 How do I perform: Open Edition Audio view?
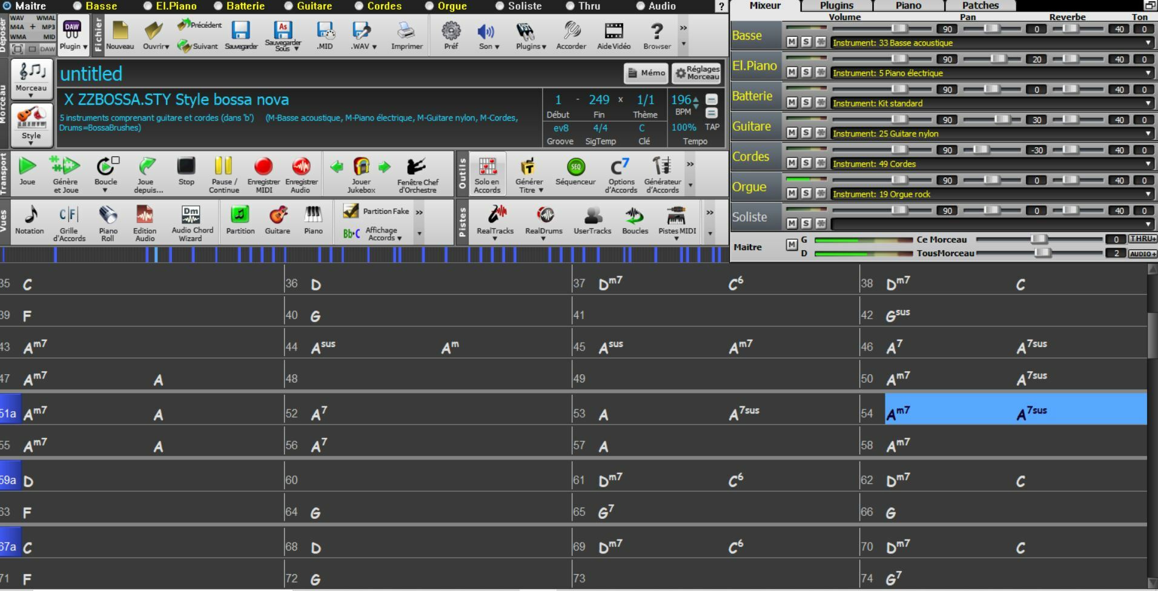[145, 222]
